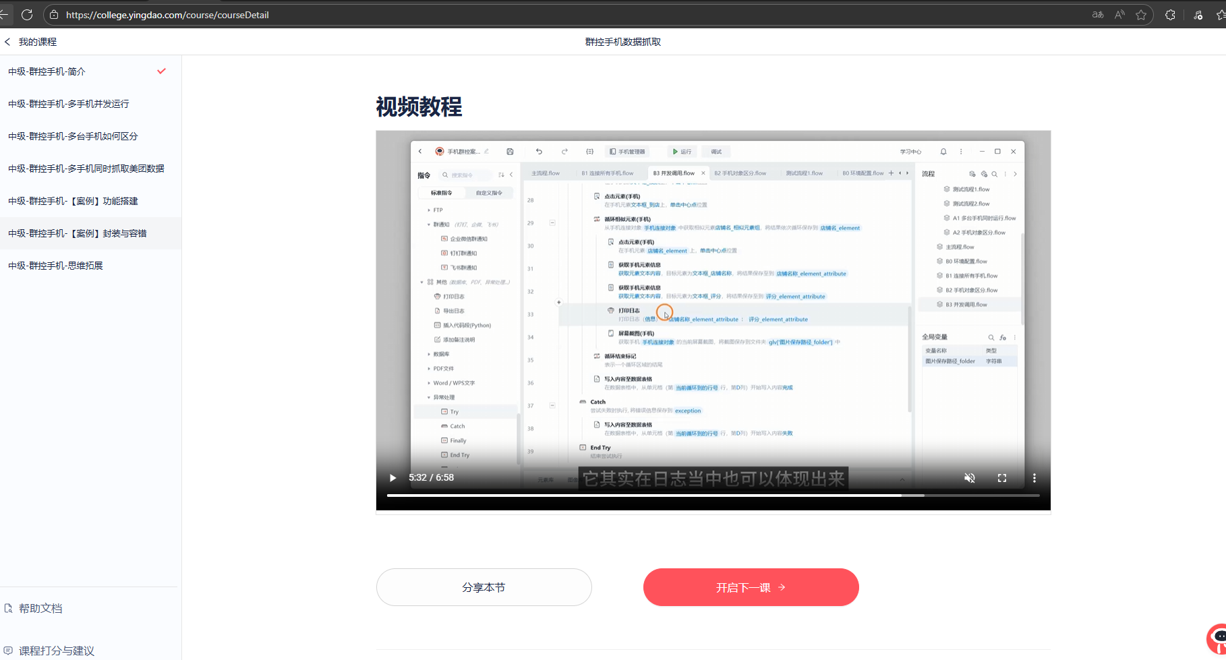1226x660 pixels.
Task: Go back to 我的课程
Action: click(31, 42)
